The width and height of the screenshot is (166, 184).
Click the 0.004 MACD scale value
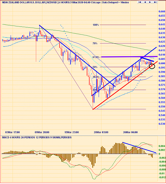(162, 146)
